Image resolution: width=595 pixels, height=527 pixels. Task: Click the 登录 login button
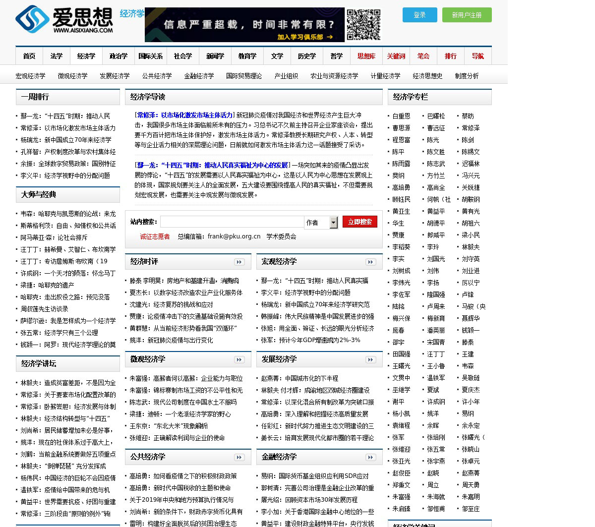pyautogui.click(x=419, y=15)
